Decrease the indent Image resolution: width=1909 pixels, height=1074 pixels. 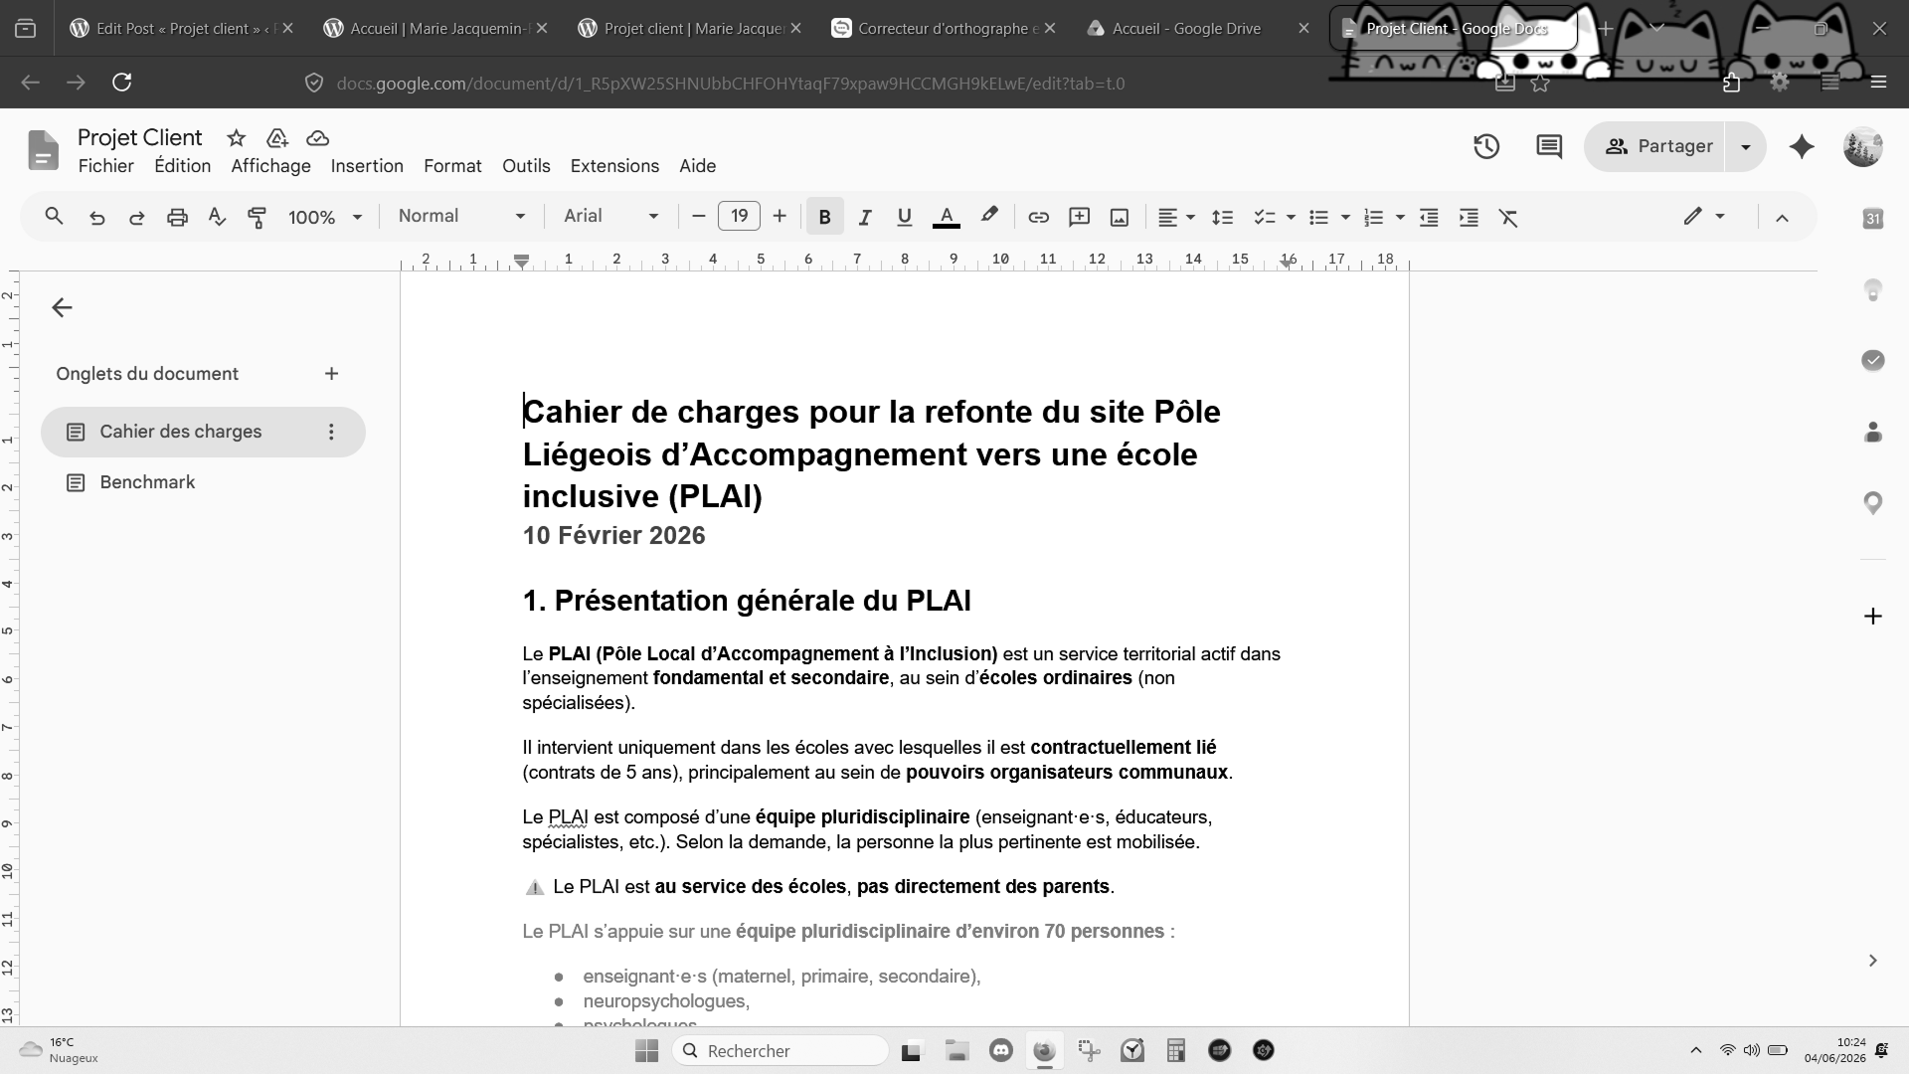[x=1429, y=217]
